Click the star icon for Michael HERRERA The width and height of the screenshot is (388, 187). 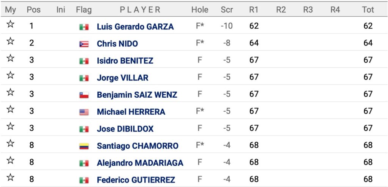pos(10,109)
